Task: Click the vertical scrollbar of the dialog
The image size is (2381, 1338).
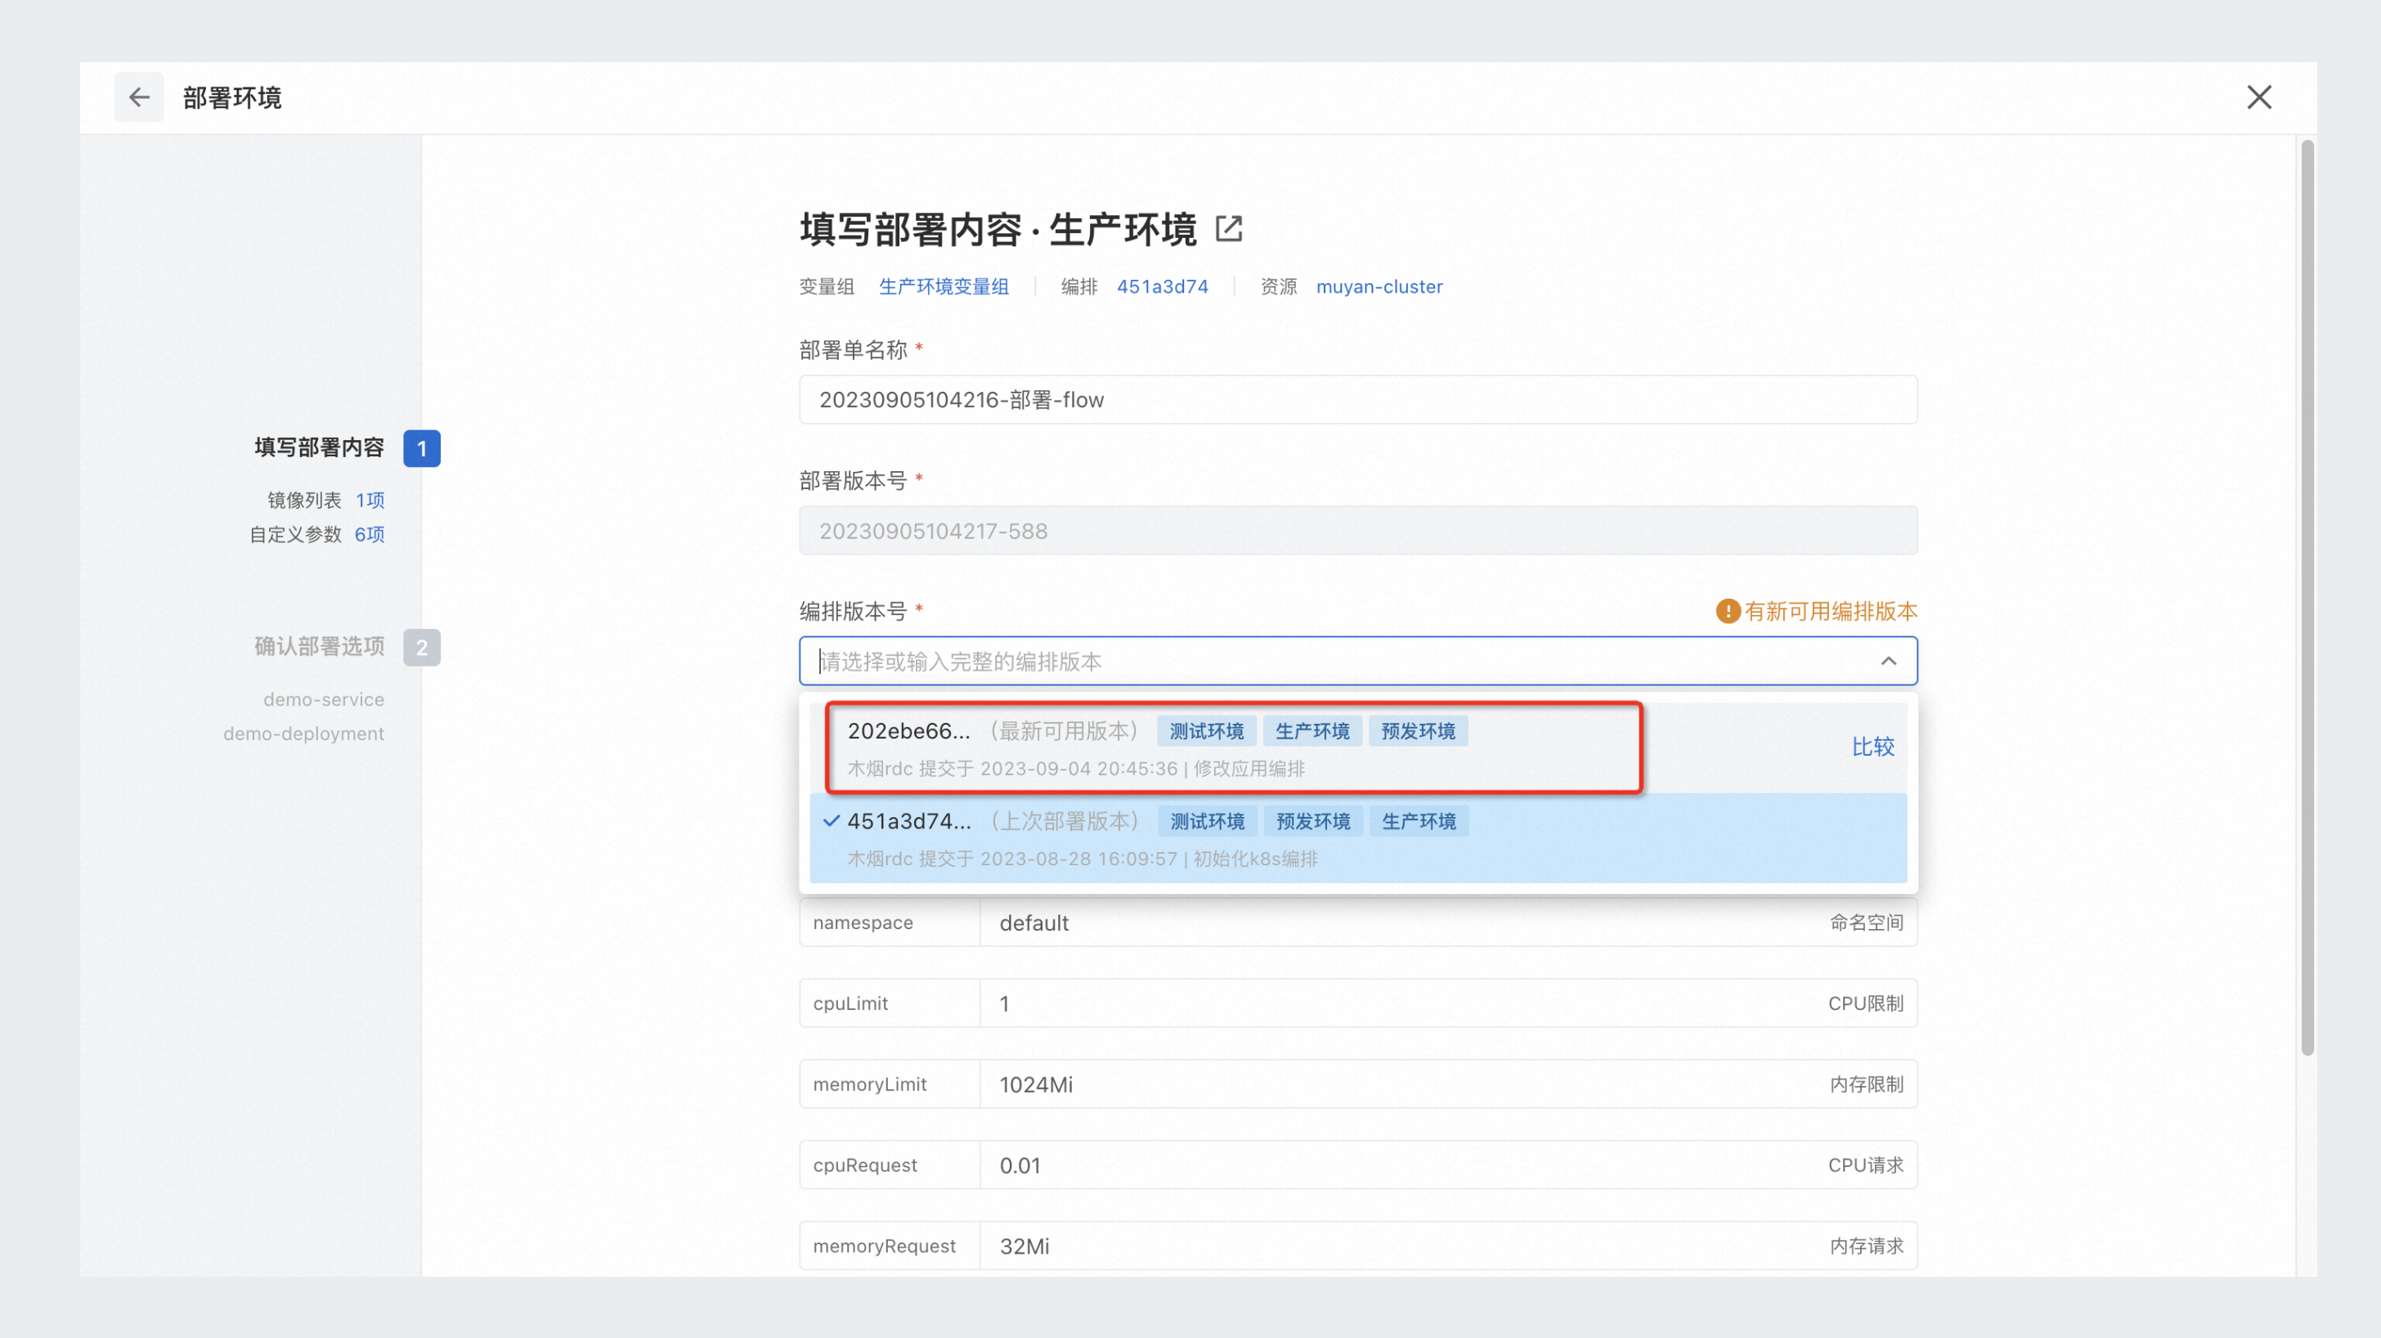Action: 2307,596
